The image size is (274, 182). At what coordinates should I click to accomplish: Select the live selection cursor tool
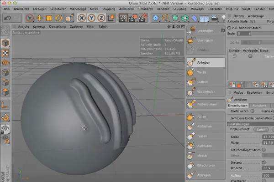click(x=30, y=18)
